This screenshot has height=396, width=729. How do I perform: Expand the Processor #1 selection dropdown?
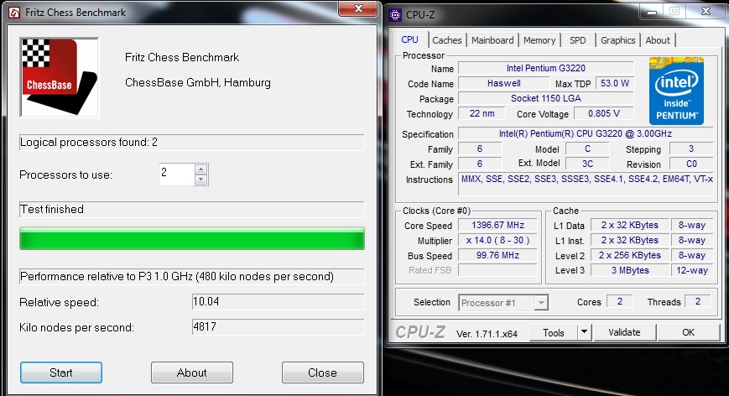coord(541,303)
